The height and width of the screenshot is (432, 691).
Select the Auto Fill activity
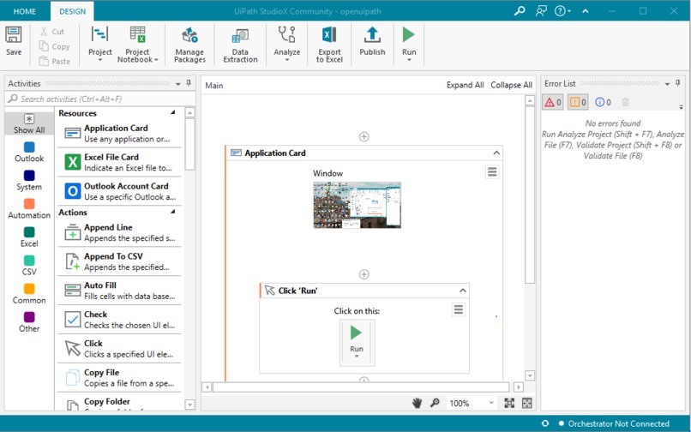coord(119,291)
